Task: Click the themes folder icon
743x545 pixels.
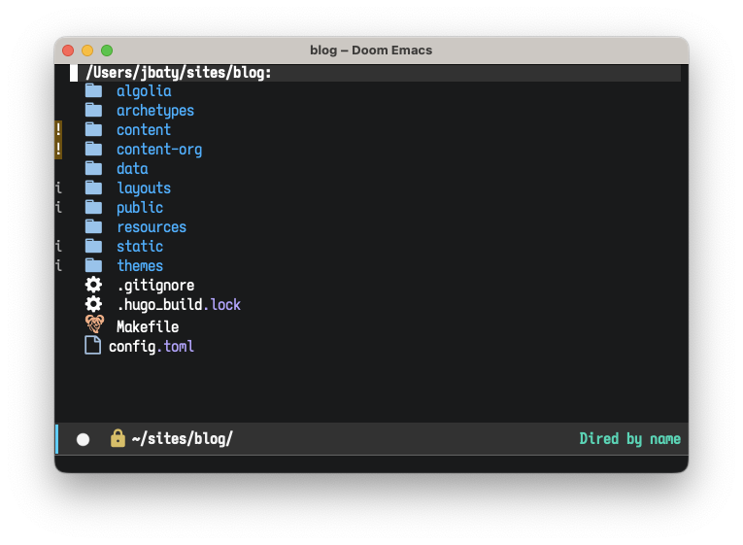Action: pos(94,265)
